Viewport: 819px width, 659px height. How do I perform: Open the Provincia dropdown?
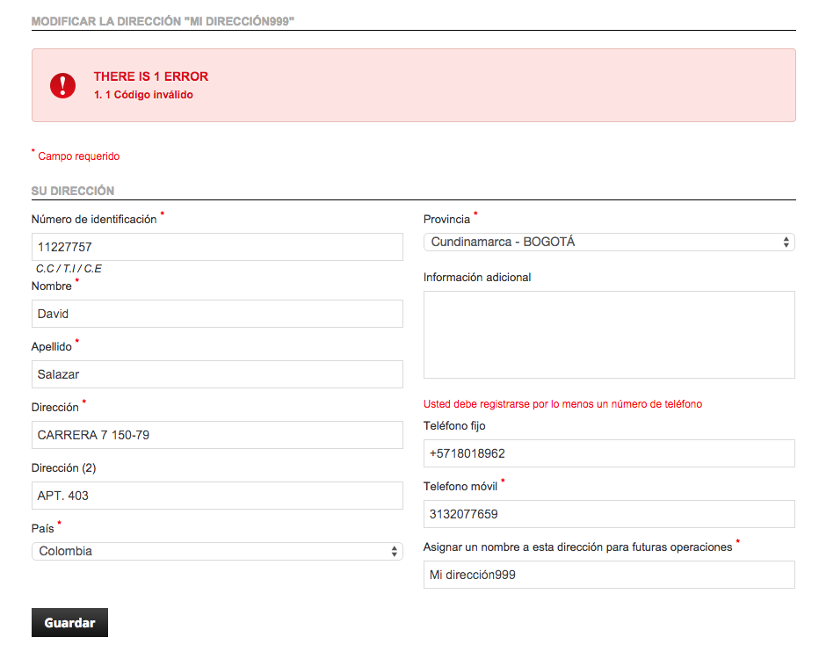point(609,243)
